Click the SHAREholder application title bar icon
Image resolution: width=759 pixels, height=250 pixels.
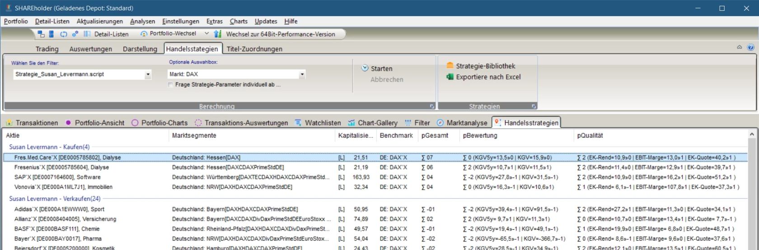pos(8,8)
